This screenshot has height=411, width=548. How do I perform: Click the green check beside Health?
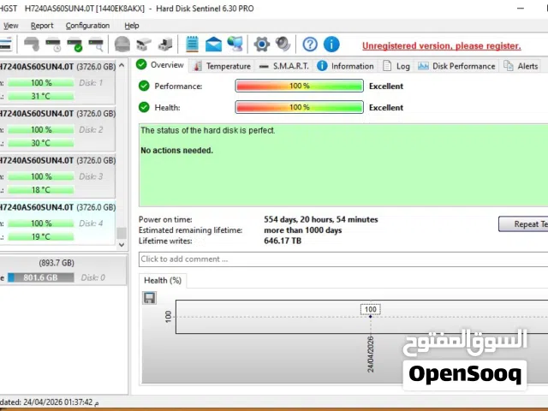point(144,107)
